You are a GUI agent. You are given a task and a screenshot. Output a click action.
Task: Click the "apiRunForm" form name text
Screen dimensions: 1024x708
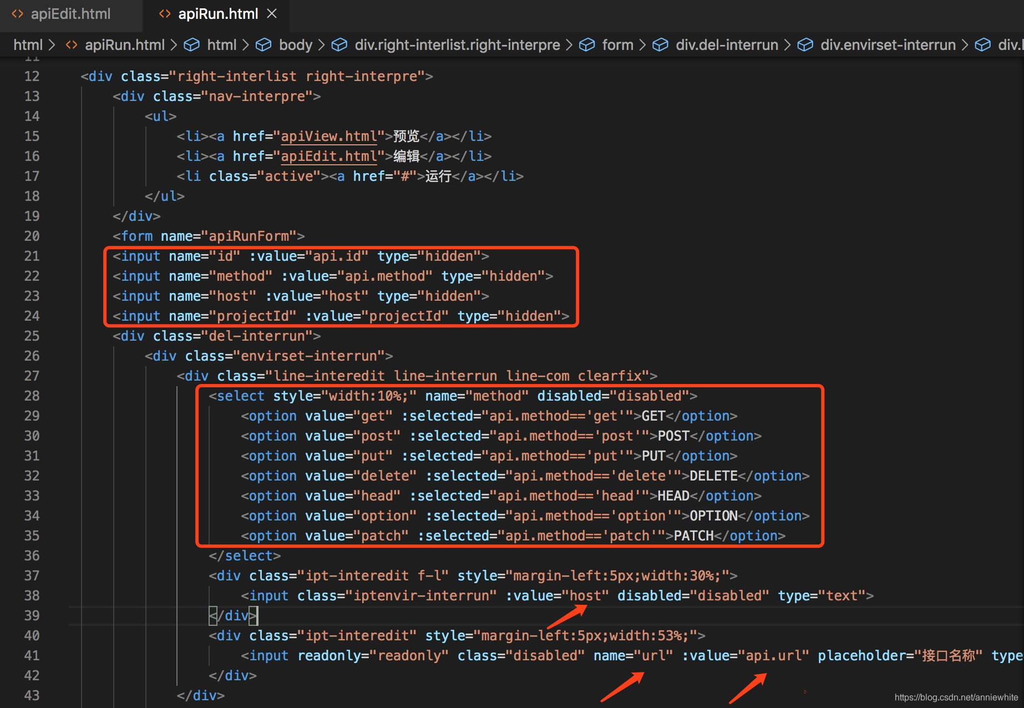click(x=250, y=236)
